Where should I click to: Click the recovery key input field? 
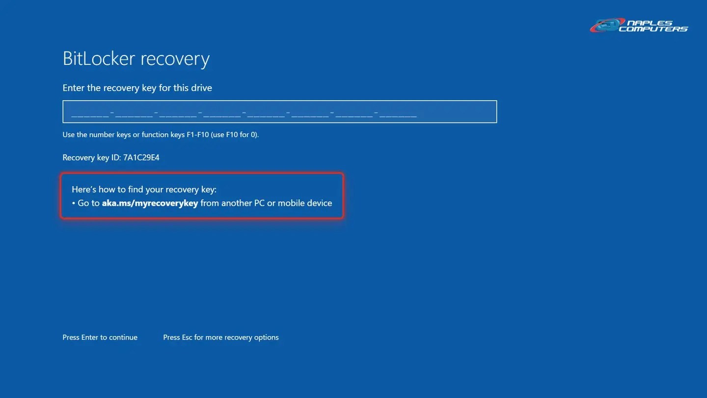279,112
